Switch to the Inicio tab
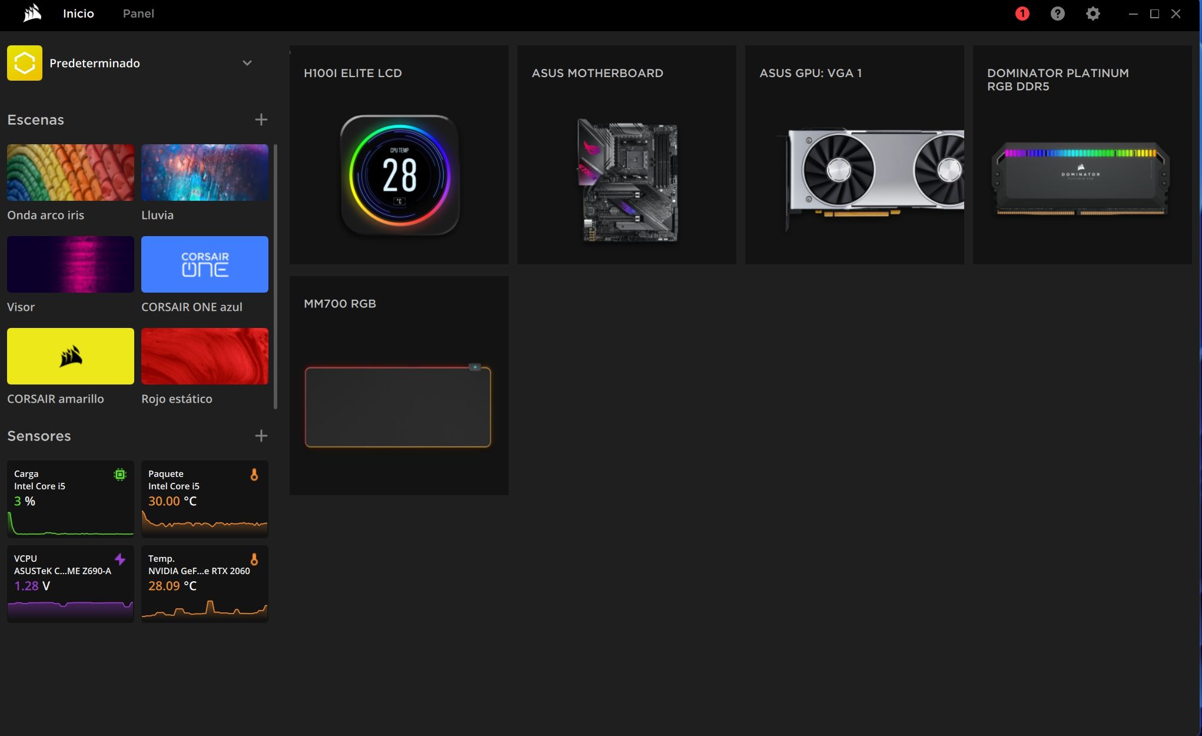Image resolution: width=1202 pixels, height=736 pixels. coord(78,14)
